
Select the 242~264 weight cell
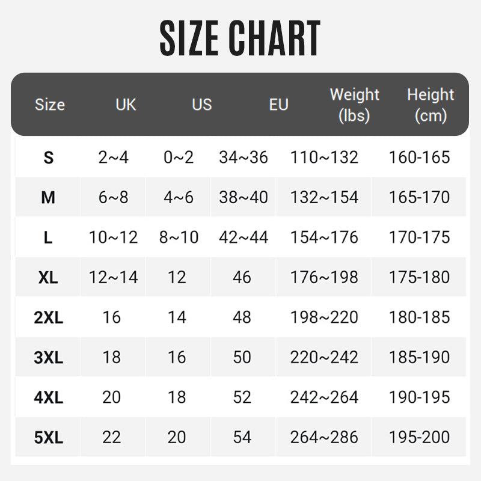coord(324,397)
